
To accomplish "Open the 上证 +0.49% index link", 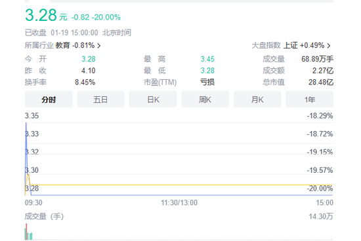I will click(x=304, y=45).
